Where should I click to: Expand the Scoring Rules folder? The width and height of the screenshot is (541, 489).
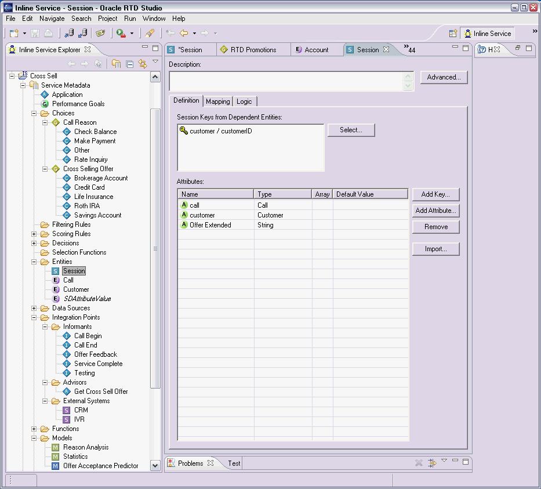coord(34,234)
